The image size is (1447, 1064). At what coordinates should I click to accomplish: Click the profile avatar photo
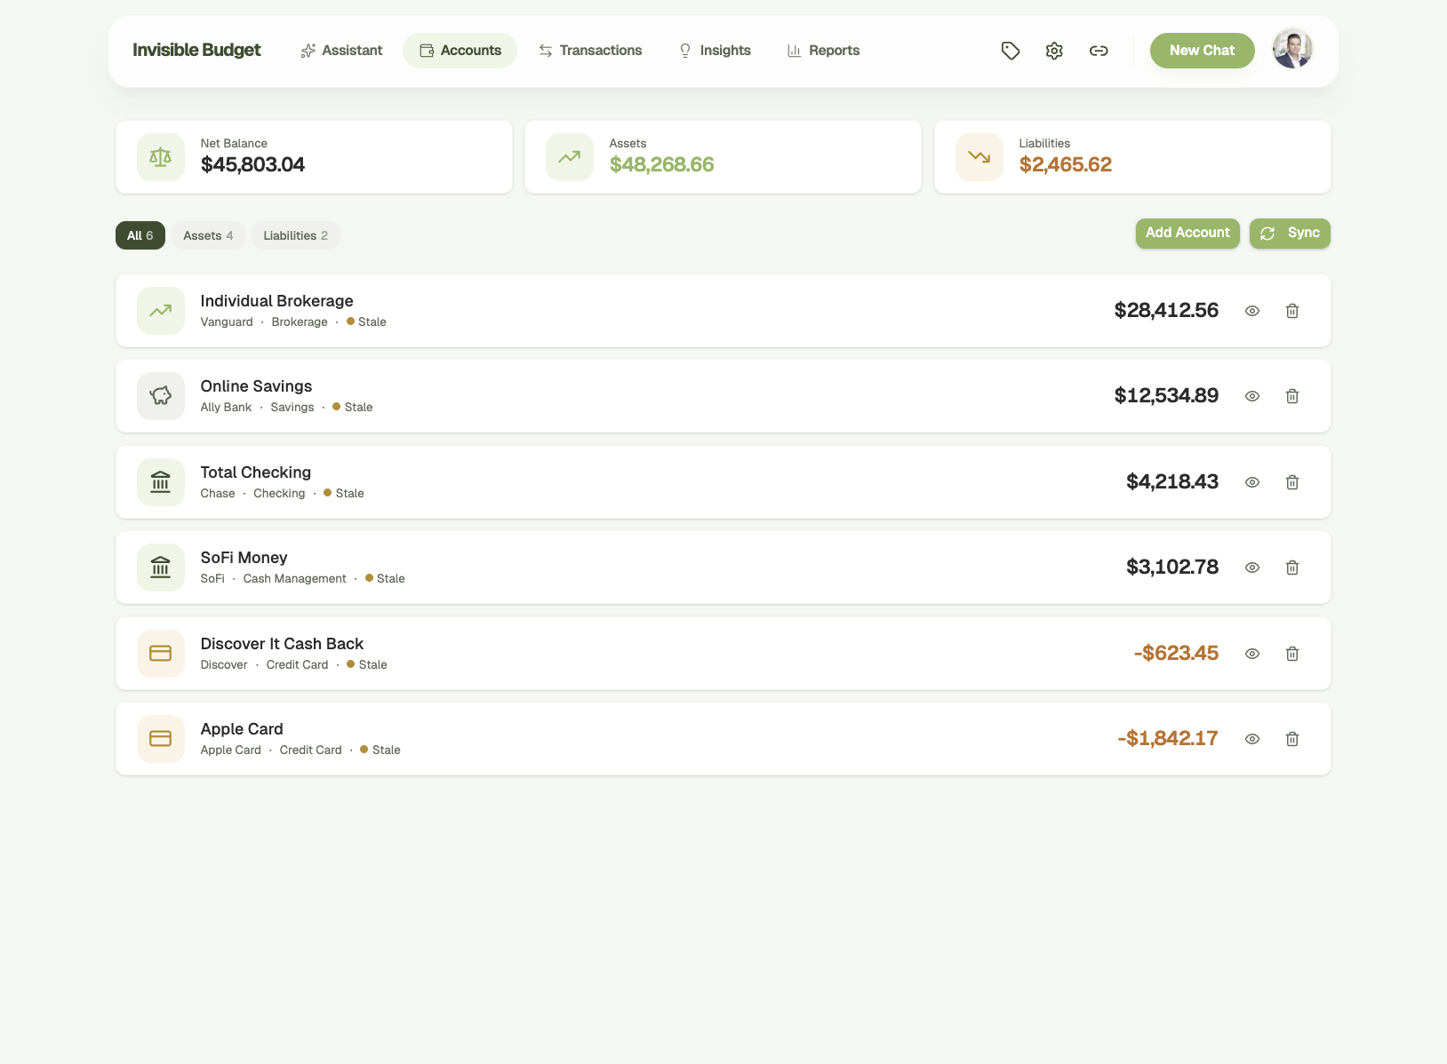pos(1292,50)
